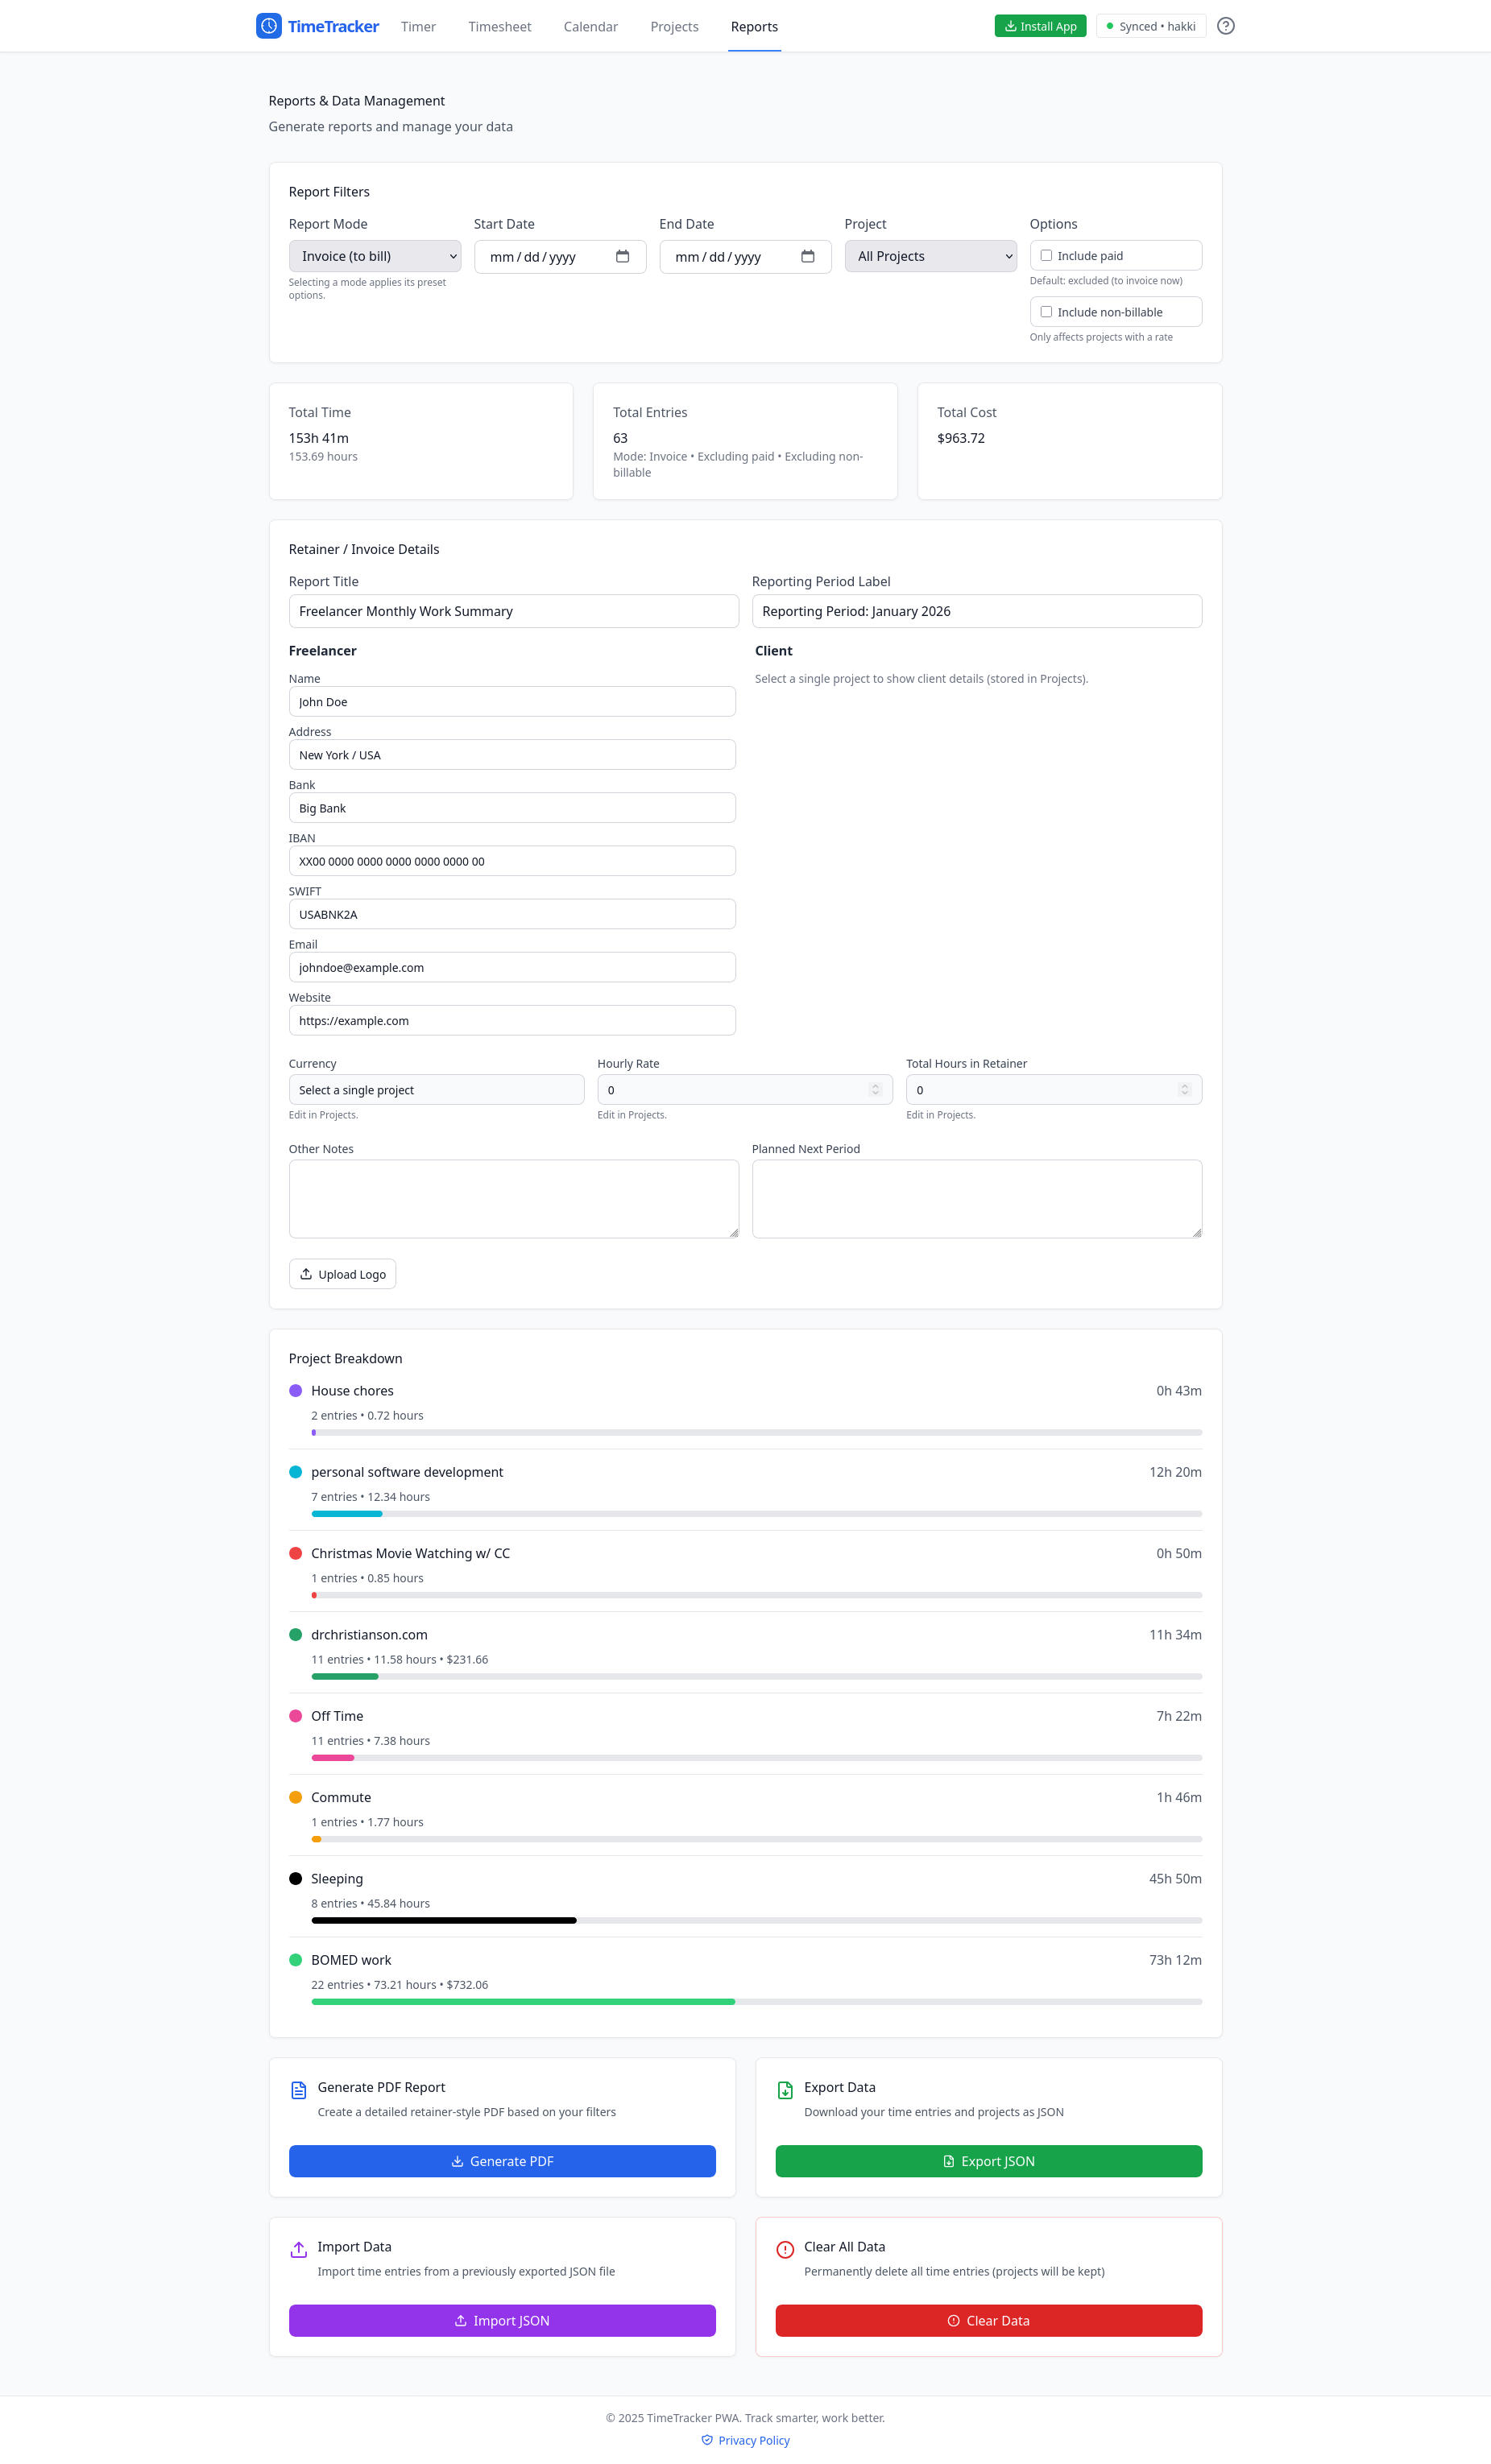Open the Privacy Policy link
1491x2464 pixels.
753,2440
